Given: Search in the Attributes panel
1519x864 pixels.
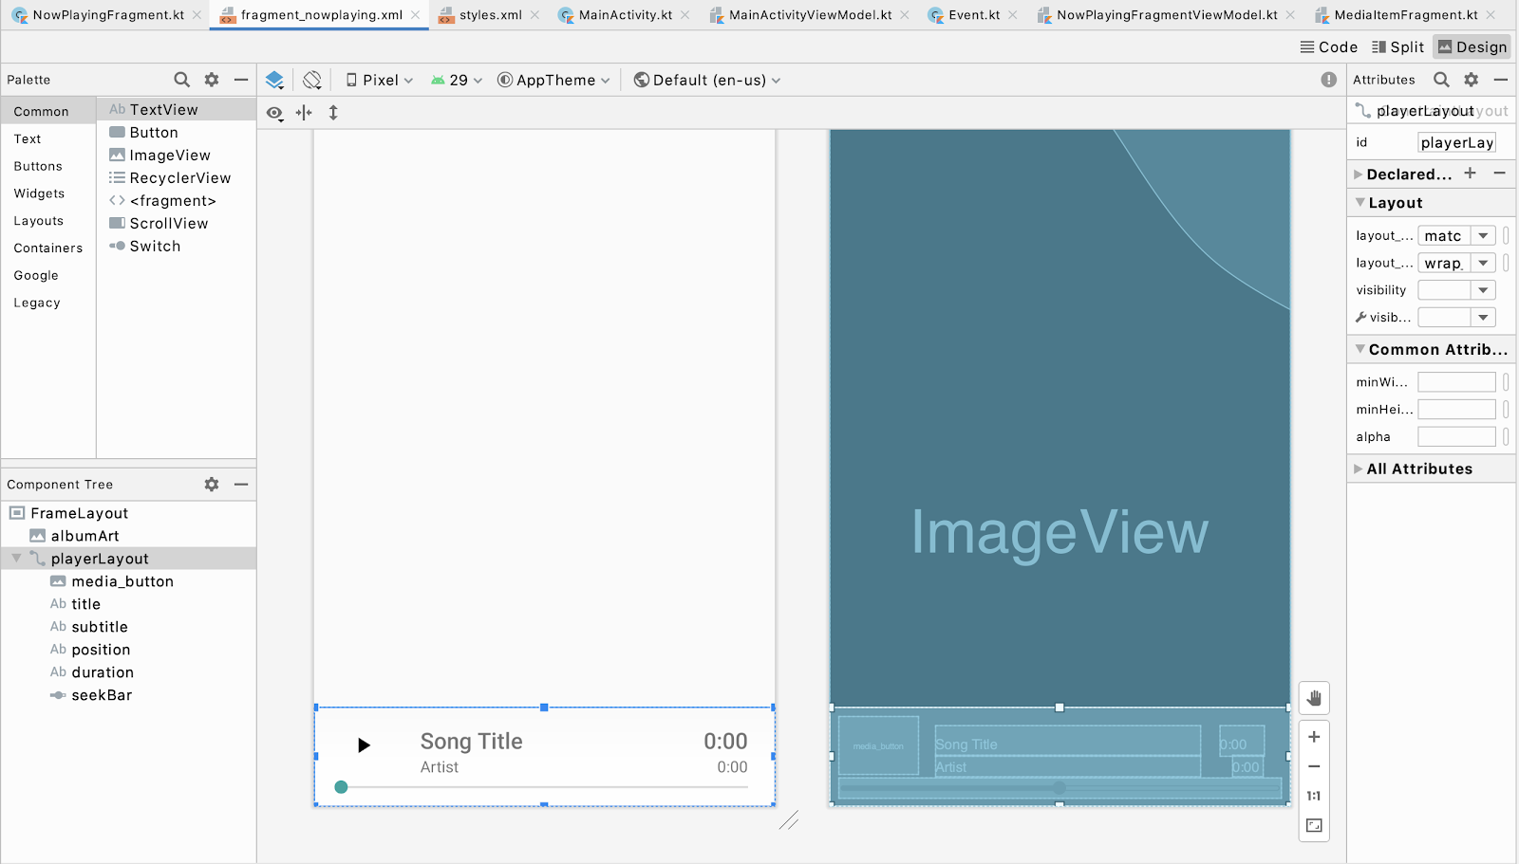Looking at the screenshot, I should 1441,80.
